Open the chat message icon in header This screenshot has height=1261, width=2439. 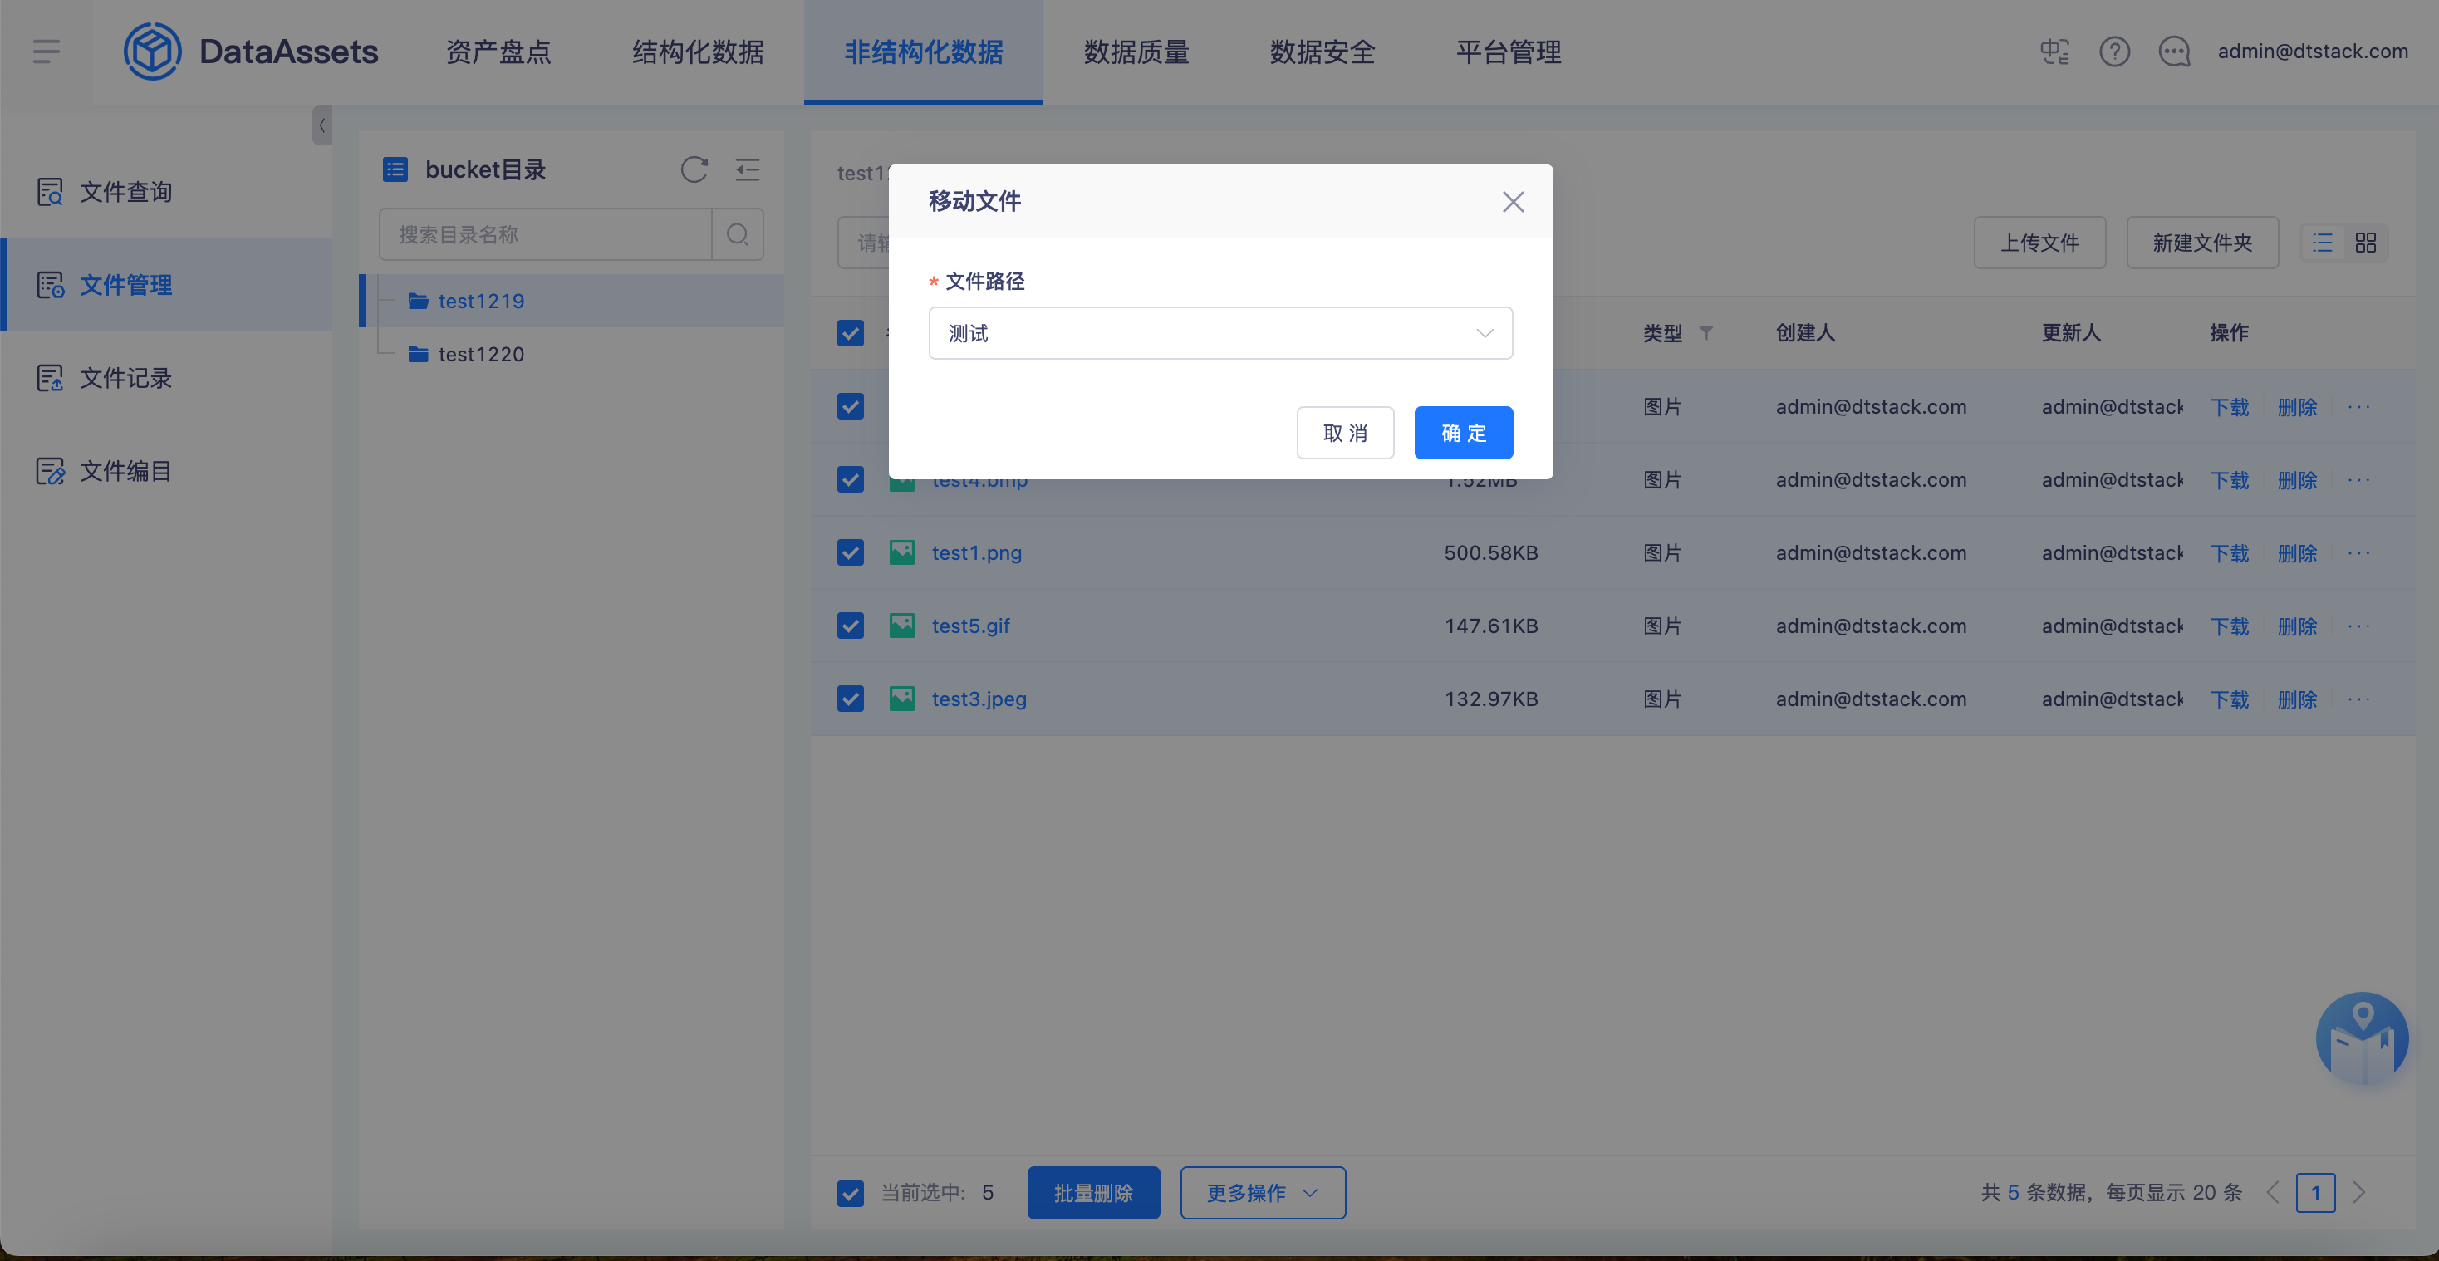click(2174, 52)
